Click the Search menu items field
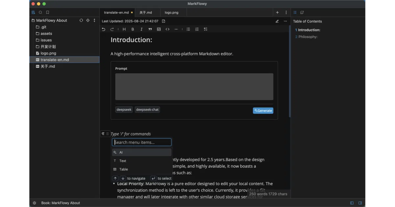Viewport: 395px width, 207px height. click(142, 142)
